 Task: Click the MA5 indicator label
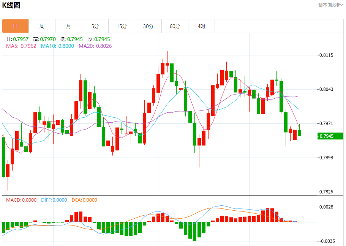(21, 46)
